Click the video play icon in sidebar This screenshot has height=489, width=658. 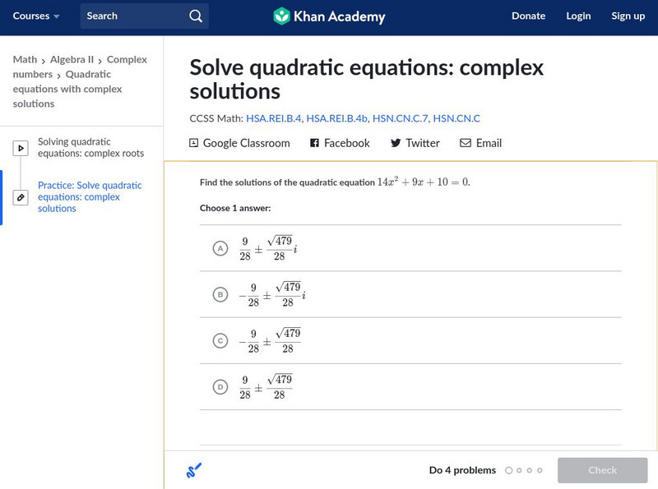point(21,148)
